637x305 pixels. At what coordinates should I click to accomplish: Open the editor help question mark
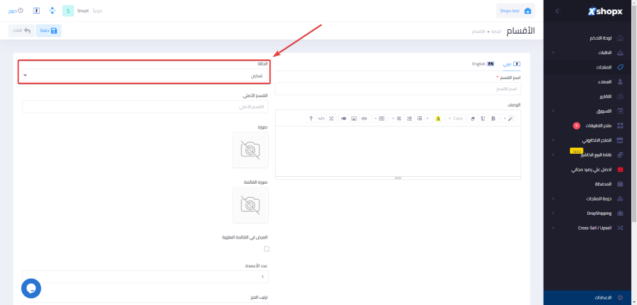tap(310, 118)
